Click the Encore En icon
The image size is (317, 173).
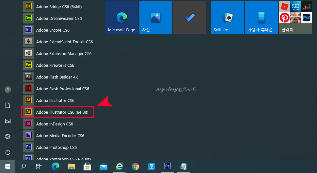tap(28, 30)
